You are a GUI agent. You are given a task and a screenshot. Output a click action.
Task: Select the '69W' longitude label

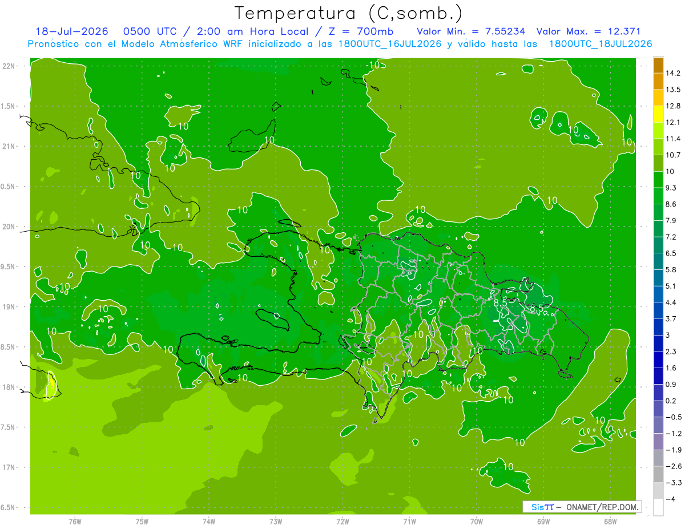pyautogui.click(x=543, y=522)
